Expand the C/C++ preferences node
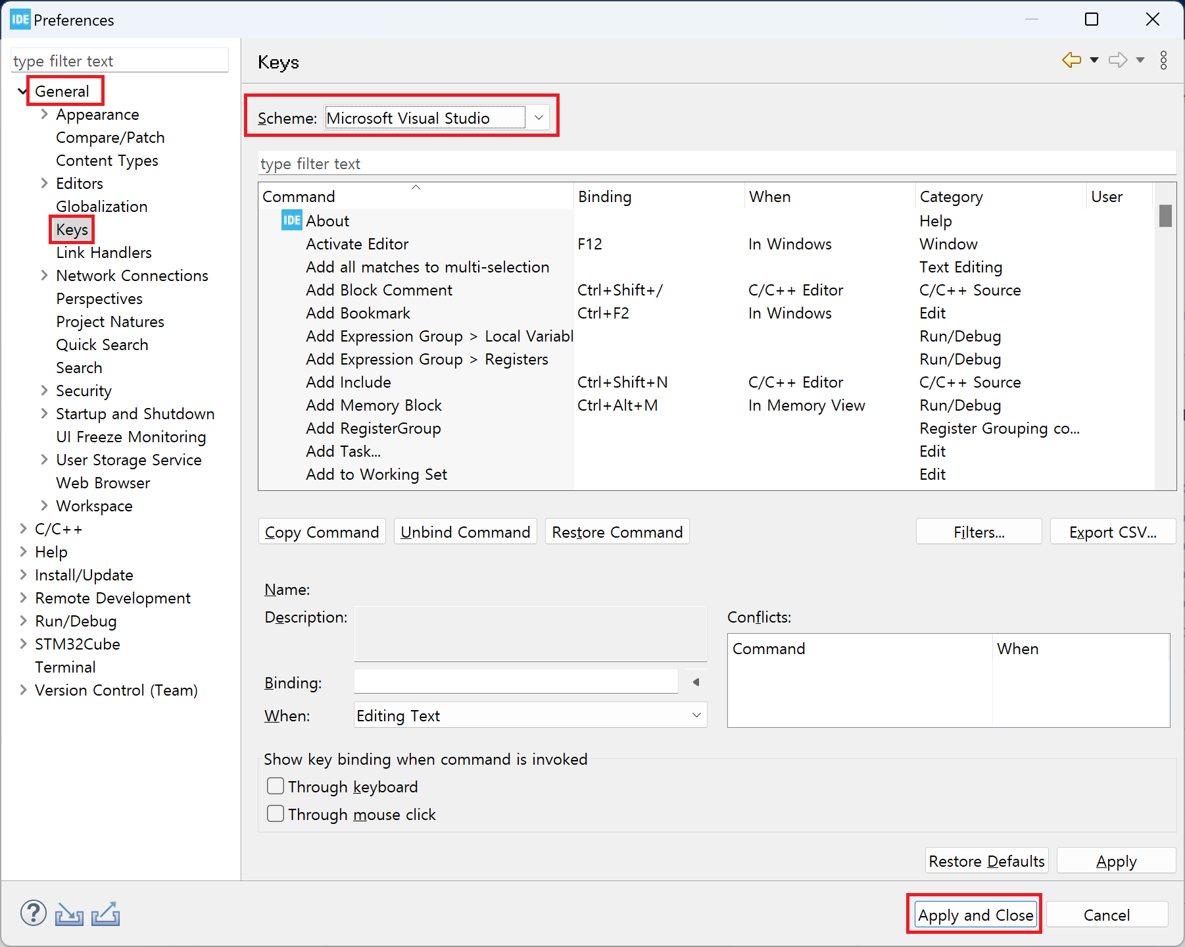Image resolution: width=1185 pixels, height=947 pixels. point(23,528)
